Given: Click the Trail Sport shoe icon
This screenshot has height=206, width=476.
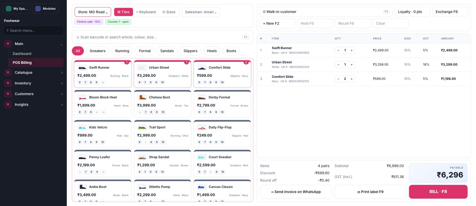Looking at the screenshot, I should coord(142,127).
